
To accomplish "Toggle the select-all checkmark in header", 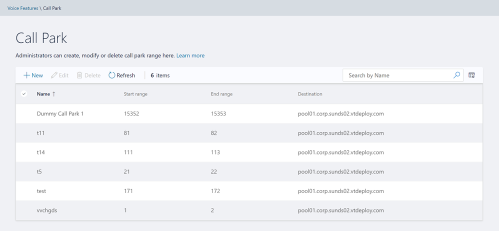I will (x=24, y=94).
